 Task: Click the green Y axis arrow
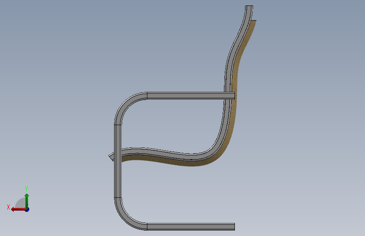click(x=27, y=201)
